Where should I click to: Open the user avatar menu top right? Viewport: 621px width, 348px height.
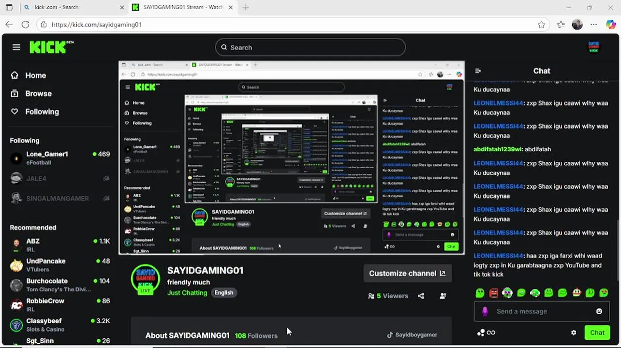click(593, 47)
